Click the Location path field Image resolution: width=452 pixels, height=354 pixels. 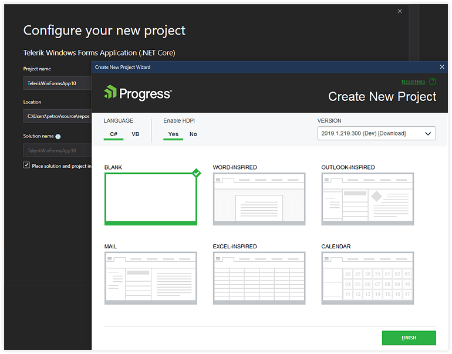coord(58,116)
